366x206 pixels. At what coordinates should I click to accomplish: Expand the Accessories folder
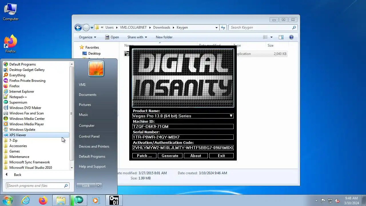click(36, 146)
